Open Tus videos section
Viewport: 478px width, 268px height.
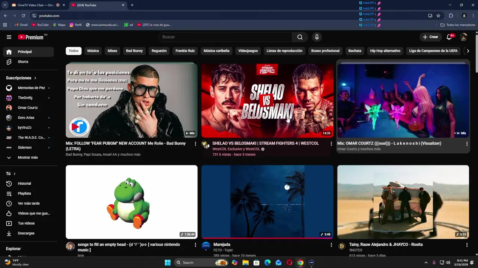pos(28,223)
